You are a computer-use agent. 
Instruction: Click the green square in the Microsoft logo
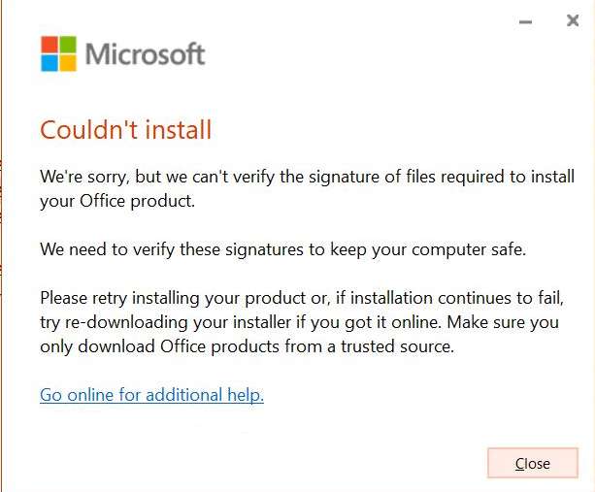pos(67,45)
